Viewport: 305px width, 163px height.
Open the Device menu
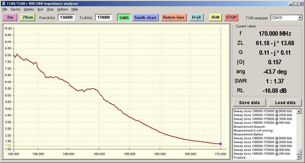coord(15,9)
